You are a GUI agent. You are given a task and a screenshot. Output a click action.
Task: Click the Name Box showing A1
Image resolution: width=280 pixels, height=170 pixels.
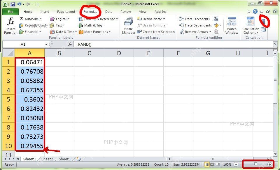coord(23,44)
